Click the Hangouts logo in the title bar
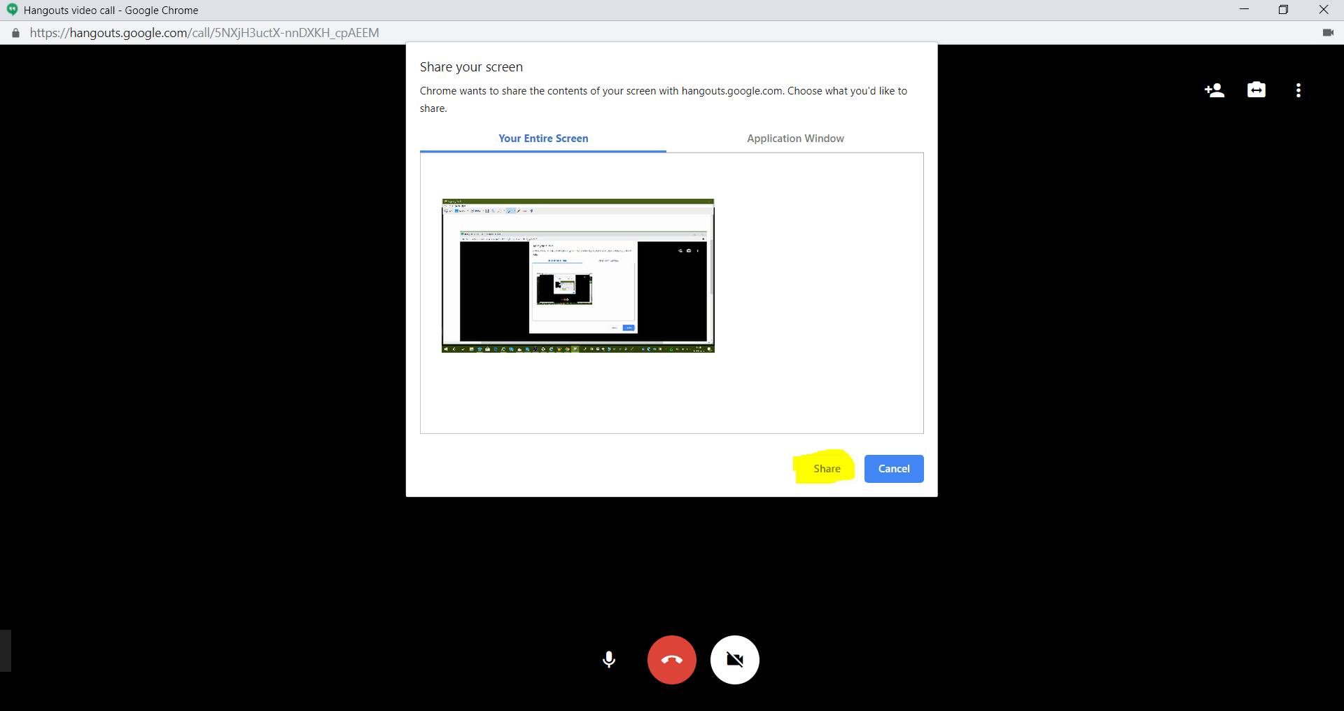This screenshot has height=711, width=1344. click(12, 10)
